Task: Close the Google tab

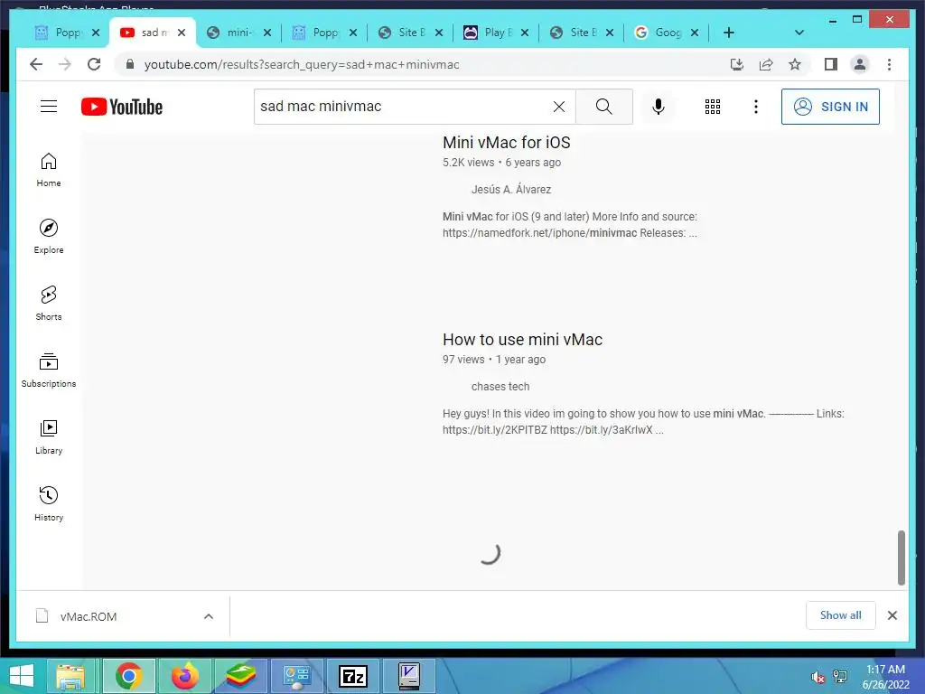Action: pos(695,33)
